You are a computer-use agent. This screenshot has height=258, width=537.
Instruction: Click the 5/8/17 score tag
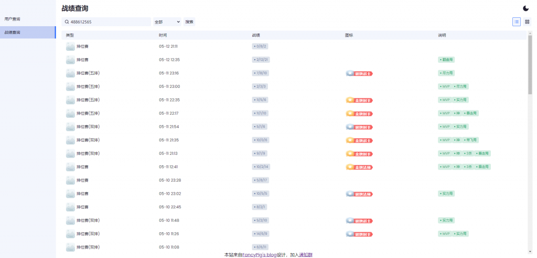[x=260, y=181]
